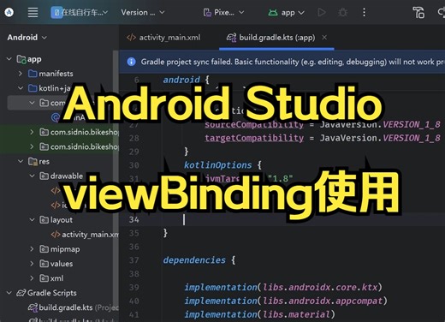Click build.gradle.kts tab elephant icon
Viewport: 445px width, 322px height.
[x=231, y=38]
